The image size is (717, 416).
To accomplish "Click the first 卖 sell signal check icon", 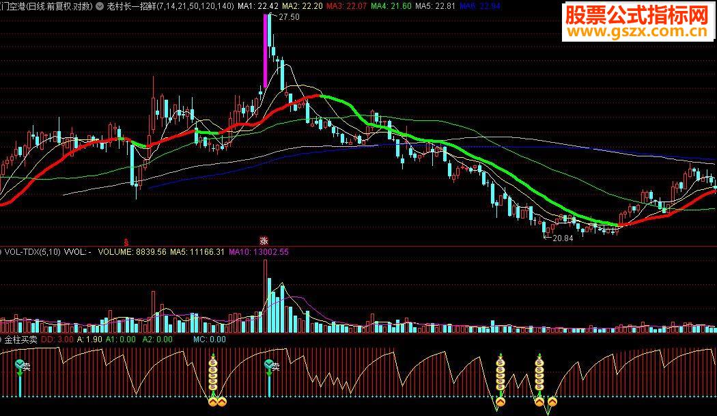I will pos(20,365).
